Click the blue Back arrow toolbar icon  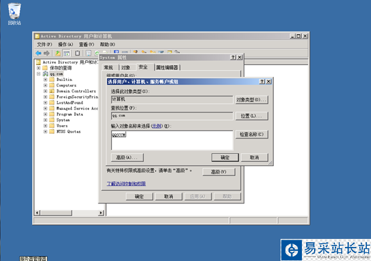(x=38, y=53)
